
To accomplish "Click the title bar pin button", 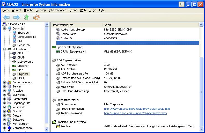I will click(181, 4).
